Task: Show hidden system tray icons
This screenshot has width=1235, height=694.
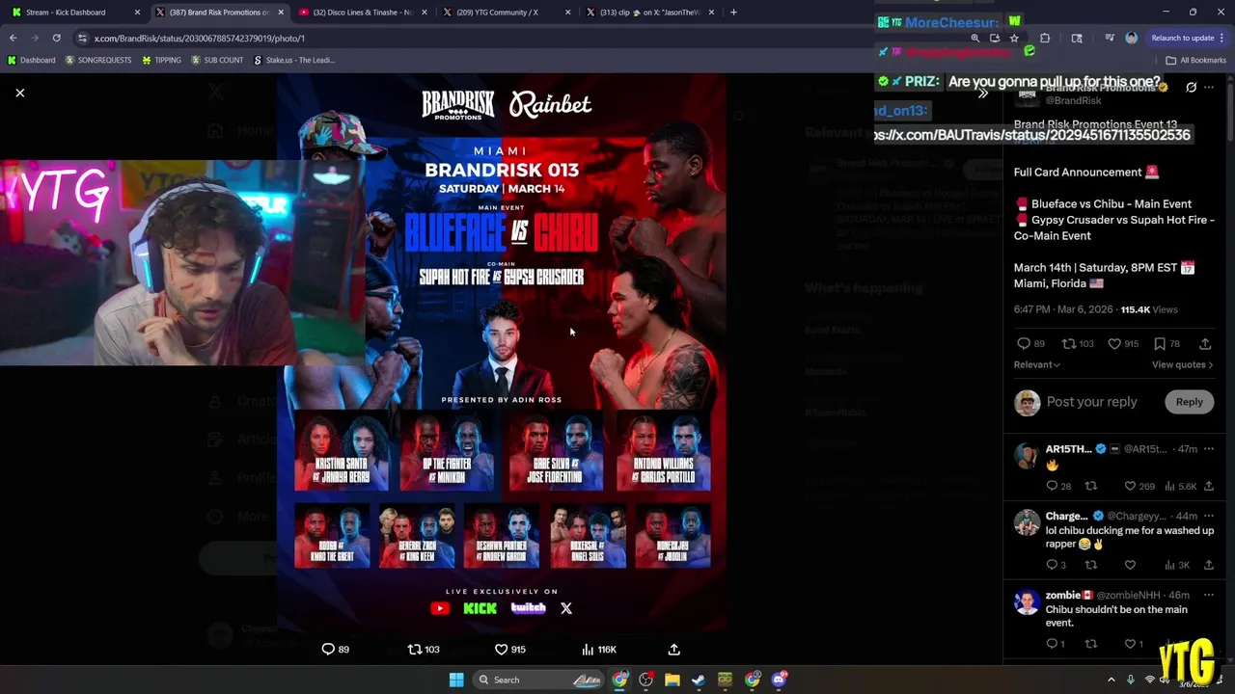Action: [1111, 680]
